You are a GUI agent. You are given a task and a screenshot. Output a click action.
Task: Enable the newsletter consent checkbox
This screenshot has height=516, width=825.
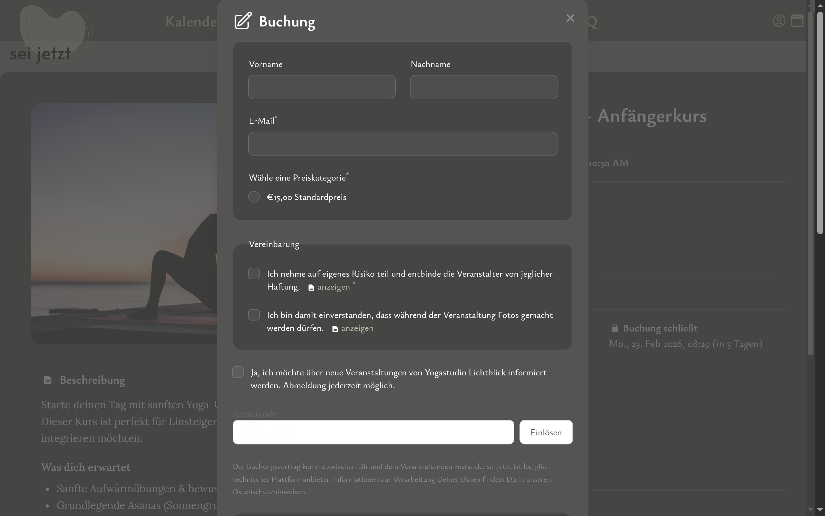click(x=238, y=372)
